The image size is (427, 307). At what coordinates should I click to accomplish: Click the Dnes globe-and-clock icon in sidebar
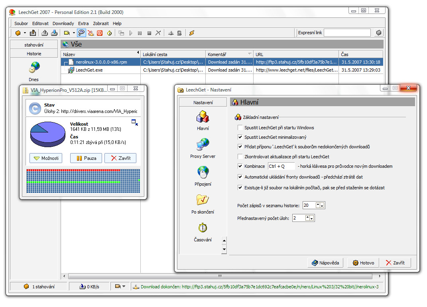coord(34,68)
